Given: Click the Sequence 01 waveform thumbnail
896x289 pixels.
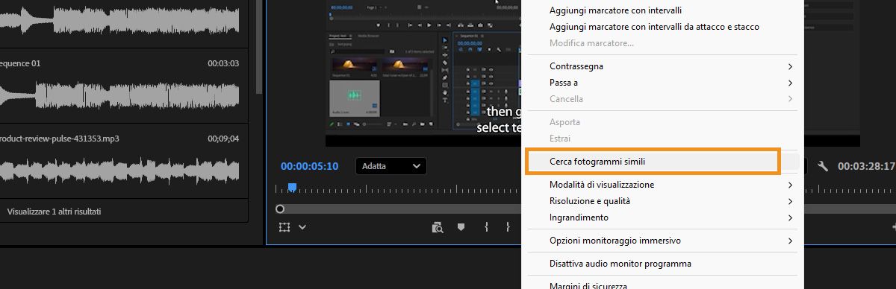Looking at the screenshot, I should point(119,95).
